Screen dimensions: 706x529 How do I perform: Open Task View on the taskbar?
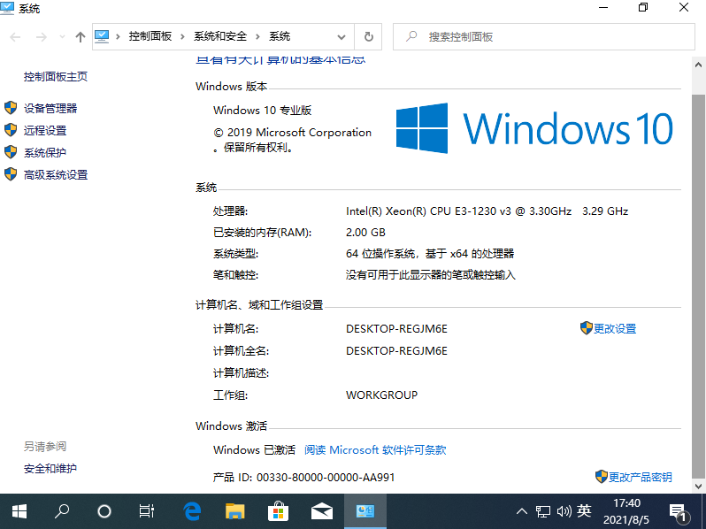[x=147, y=511]
